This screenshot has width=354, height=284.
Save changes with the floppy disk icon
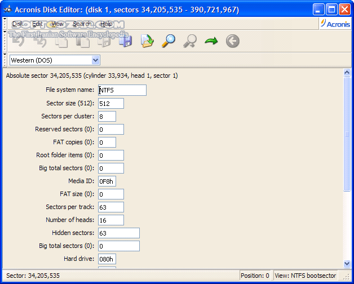(125, 41)
